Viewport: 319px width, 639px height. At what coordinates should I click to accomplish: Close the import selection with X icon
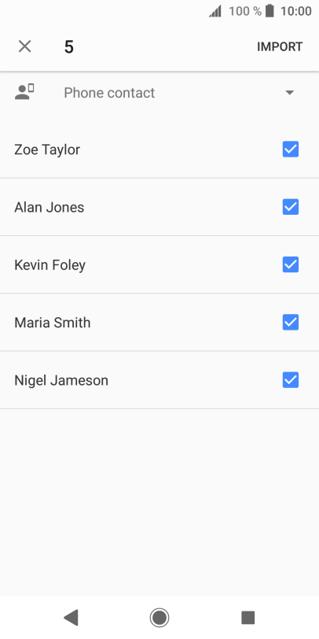(x=25, y=46)
